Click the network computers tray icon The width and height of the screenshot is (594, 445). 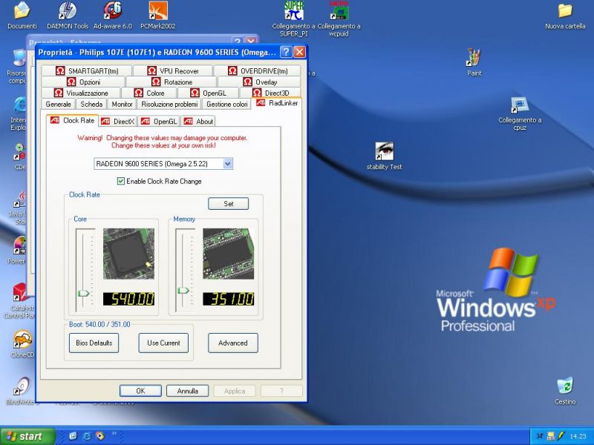coord(551,436)
